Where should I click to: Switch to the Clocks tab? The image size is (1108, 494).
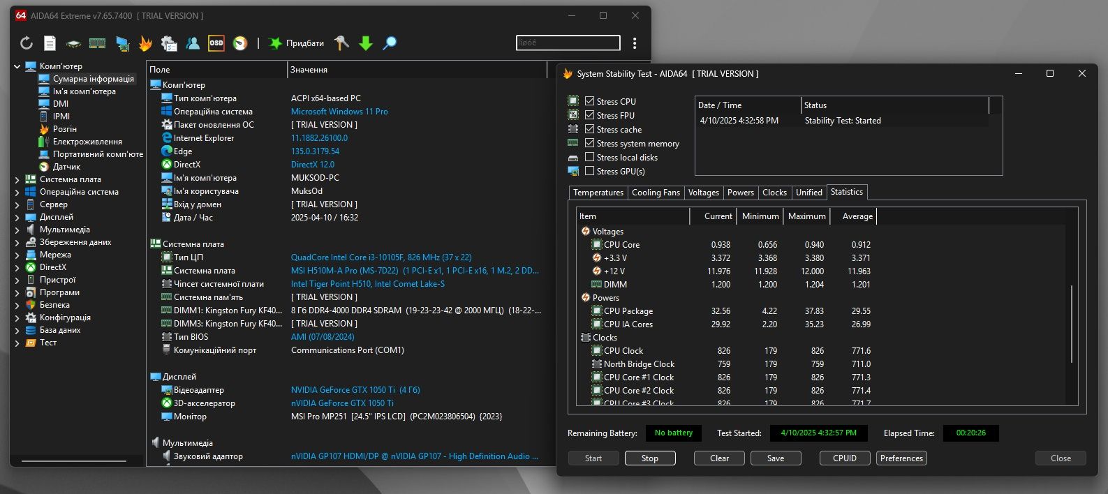774,193
